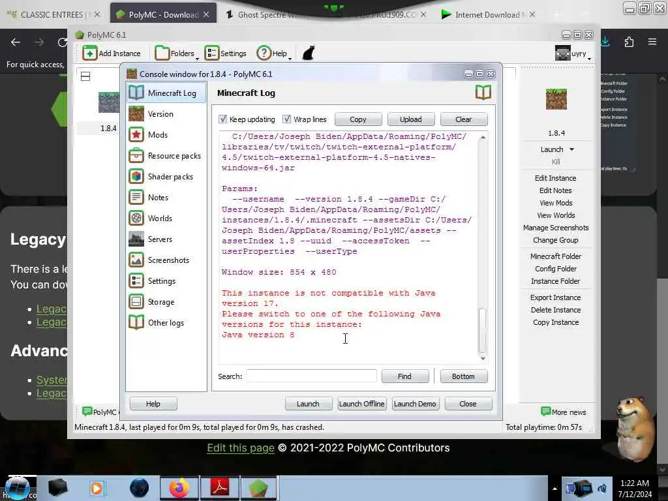668x501 pixels.
Task: Click the browser back arrow
Action: click(x=16, y=42)
